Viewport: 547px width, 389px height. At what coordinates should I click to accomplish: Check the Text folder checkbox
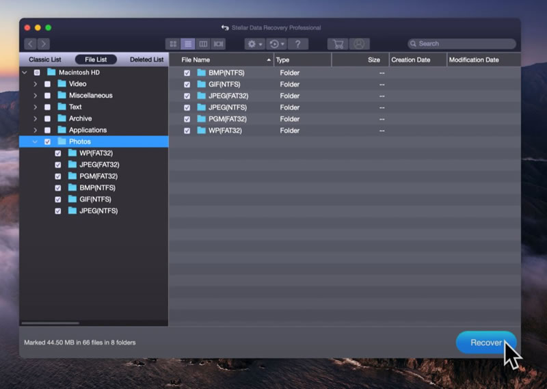pos(47,107)
